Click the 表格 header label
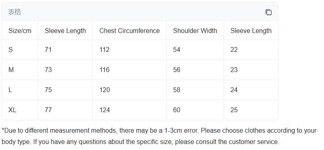The image size is (324, 150). (15, 12)
